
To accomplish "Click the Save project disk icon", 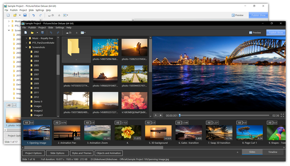I will click(x=42, y=33).
